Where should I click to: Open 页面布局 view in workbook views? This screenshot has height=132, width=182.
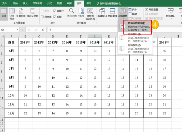21,13
